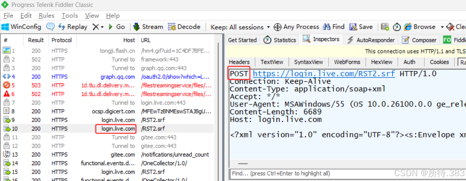This screenshot has width=466, height=181.
Task: Toggle Decode mode
Action: [184, 27]
